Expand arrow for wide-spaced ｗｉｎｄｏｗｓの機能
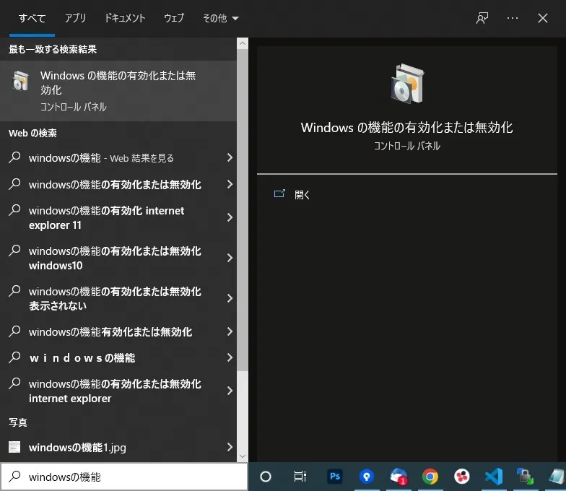The width and height of the screenshot is (566, 491). 230,357
